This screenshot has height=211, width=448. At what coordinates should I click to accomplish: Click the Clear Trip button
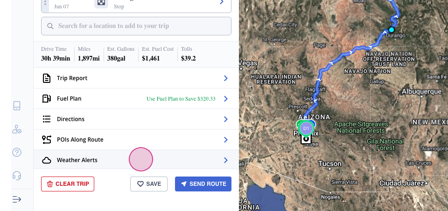click(68, 184)
